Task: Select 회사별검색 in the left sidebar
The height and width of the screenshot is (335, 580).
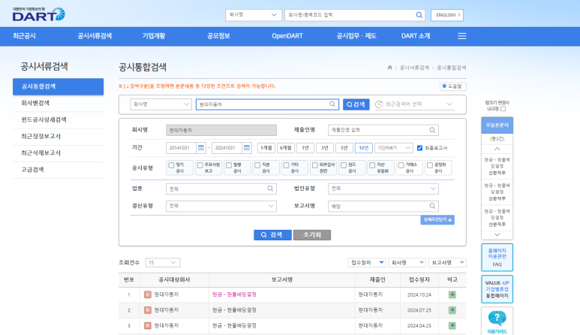Action: pyautogui.click(x=58, y=103)
